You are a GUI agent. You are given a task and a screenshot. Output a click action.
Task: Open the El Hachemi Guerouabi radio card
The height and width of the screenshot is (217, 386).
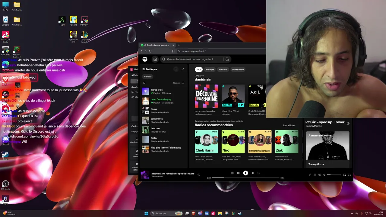click(x=260, y=146)
